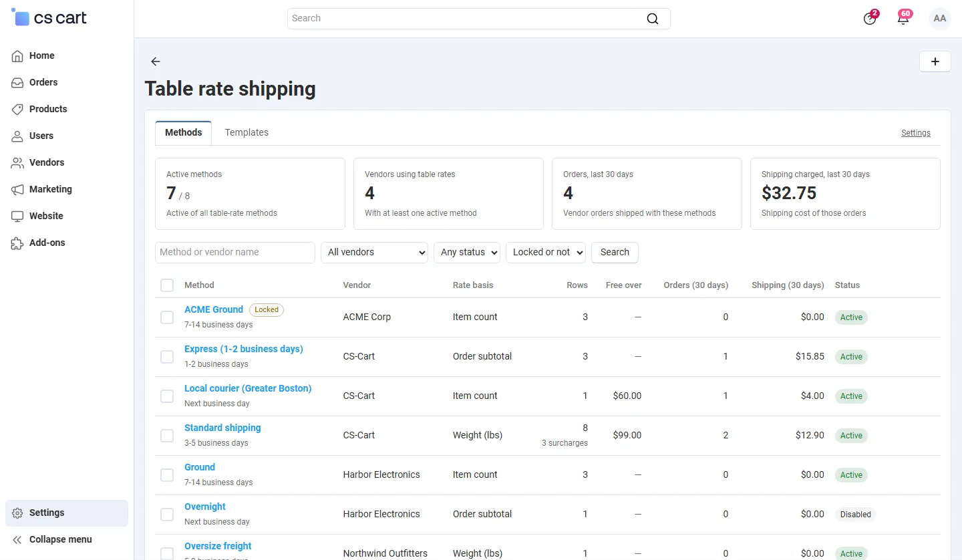Click the CS-Cart logo
This screenshot has height=560, width=962.
click(49, 18)
